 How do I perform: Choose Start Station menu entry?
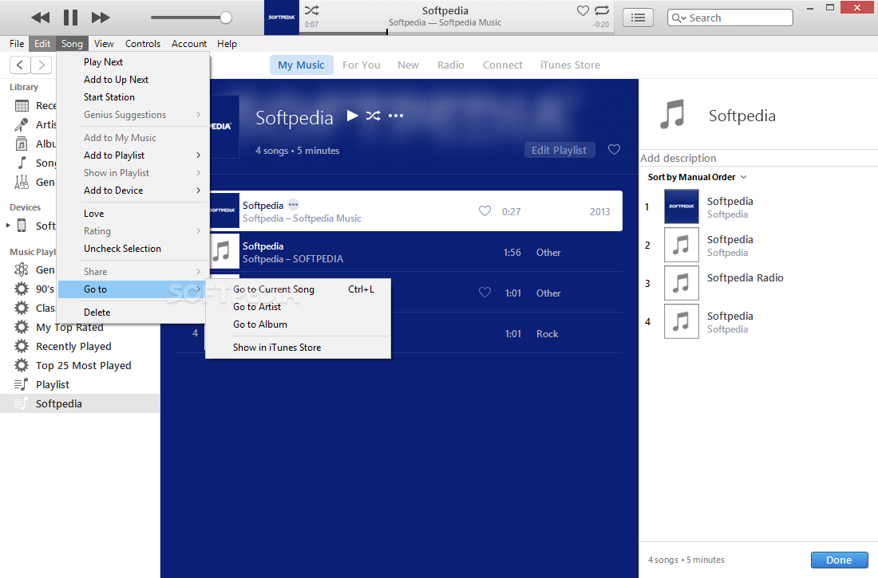click(133, 96)
